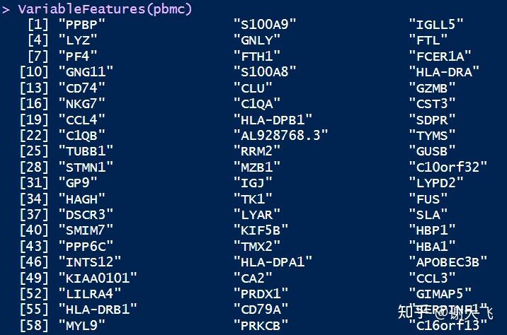The width and height of the screenshot is (507, 335).
Task: Select the "HLA-DPB1" entry
Action: pyautogui.click(x=273, y=119)
